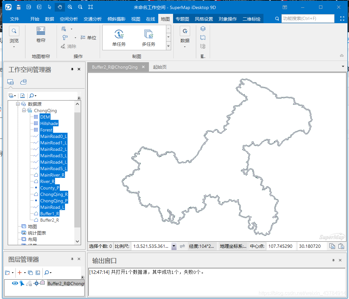Image resolution: width=349 pixels, height=299 pixels.
Task: Close the 工作空间管理器 panel
Action: pos(79,69)
